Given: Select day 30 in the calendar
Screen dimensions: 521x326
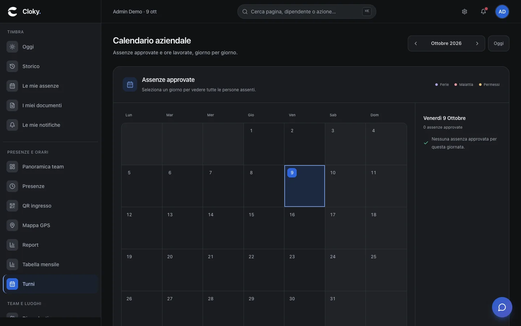Looking at the screenshot, I should click(305, 309).
